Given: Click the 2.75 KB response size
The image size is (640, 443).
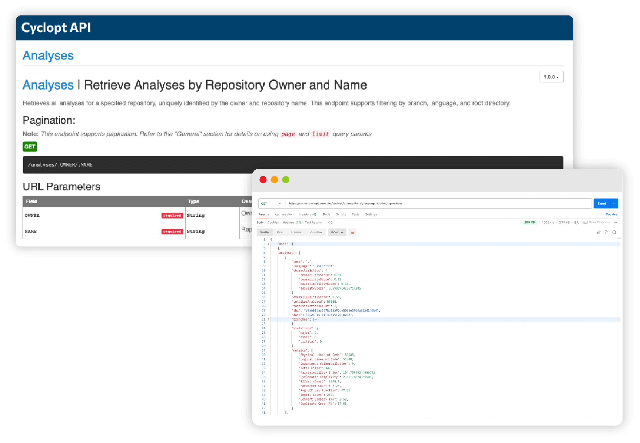Looking at the screenshot, I should click(x=564, y=223).
